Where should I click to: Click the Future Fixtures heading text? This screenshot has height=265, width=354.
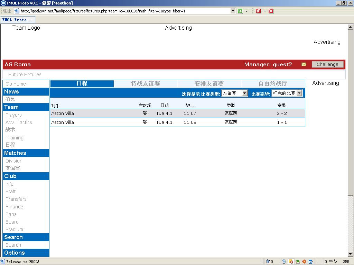point(25,75)
